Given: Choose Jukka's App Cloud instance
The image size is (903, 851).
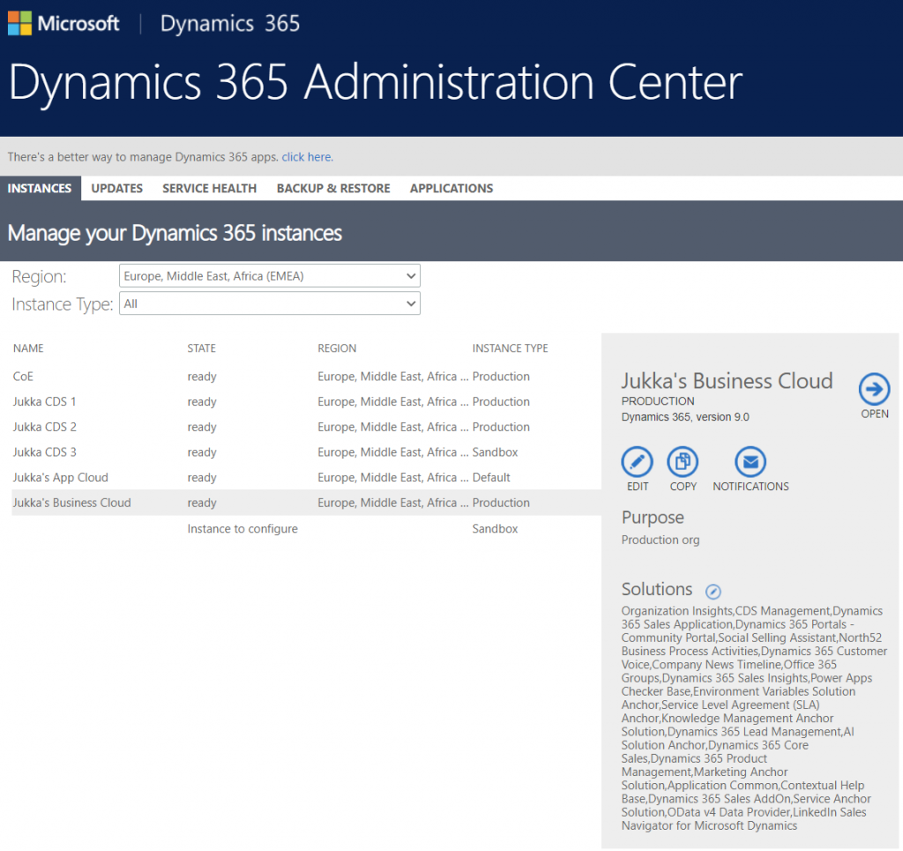Looking at the screenshot, I should click(306, 478).
